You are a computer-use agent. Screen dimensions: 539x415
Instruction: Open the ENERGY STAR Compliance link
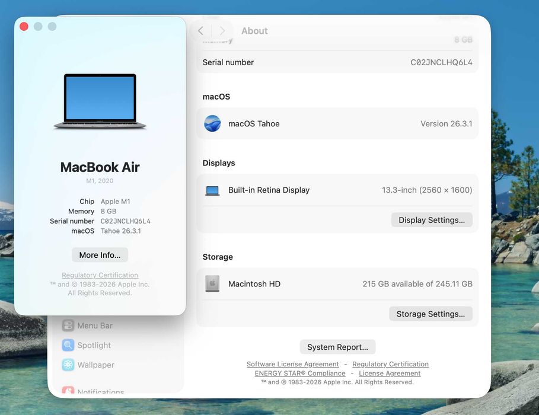click(300, 373)
